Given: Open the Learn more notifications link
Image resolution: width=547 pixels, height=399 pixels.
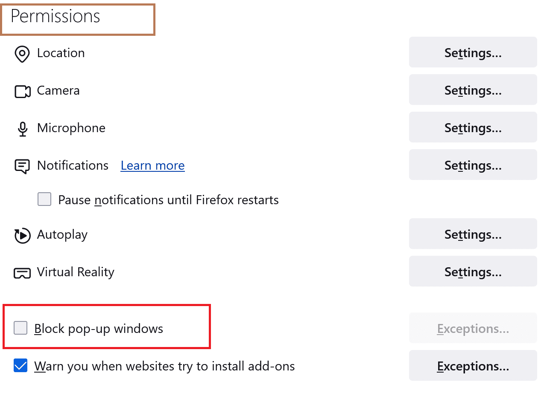Looking at the screenshot, I should (152, 165).
